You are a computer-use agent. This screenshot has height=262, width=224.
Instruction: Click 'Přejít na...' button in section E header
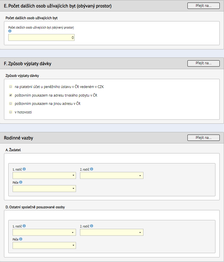pos(203,6)
